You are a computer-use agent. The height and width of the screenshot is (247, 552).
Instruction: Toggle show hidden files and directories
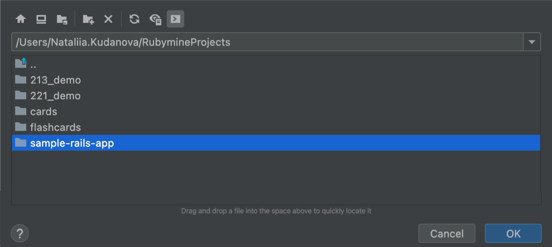tap(155, 19)
